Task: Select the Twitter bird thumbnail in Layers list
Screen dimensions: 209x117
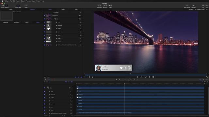Action: [x=49, y=29]
